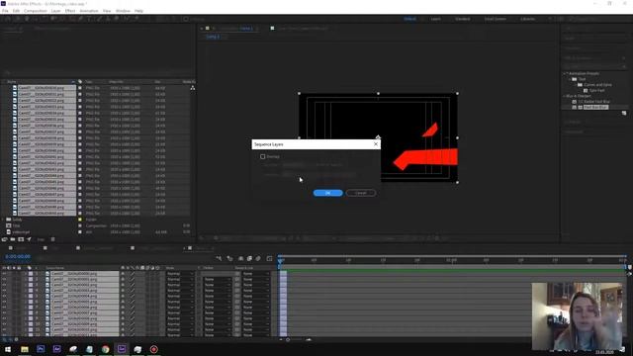Click the timeline zoom-out icon
This screenshot has height=356, width=633.
click(281, 340)
